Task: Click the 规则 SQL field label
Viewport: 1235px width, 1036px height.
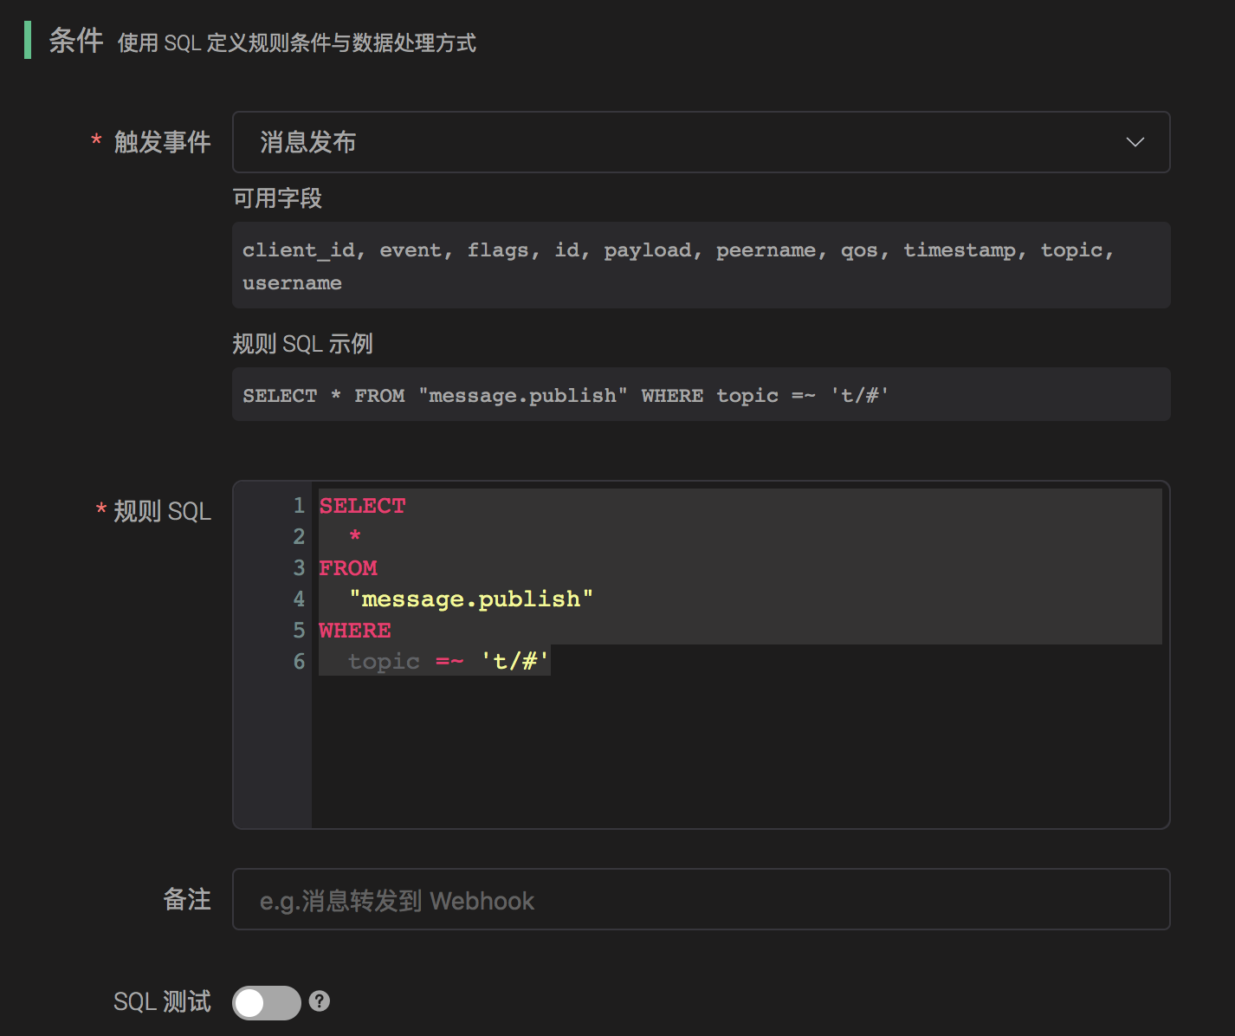Action: pos(162,511)
